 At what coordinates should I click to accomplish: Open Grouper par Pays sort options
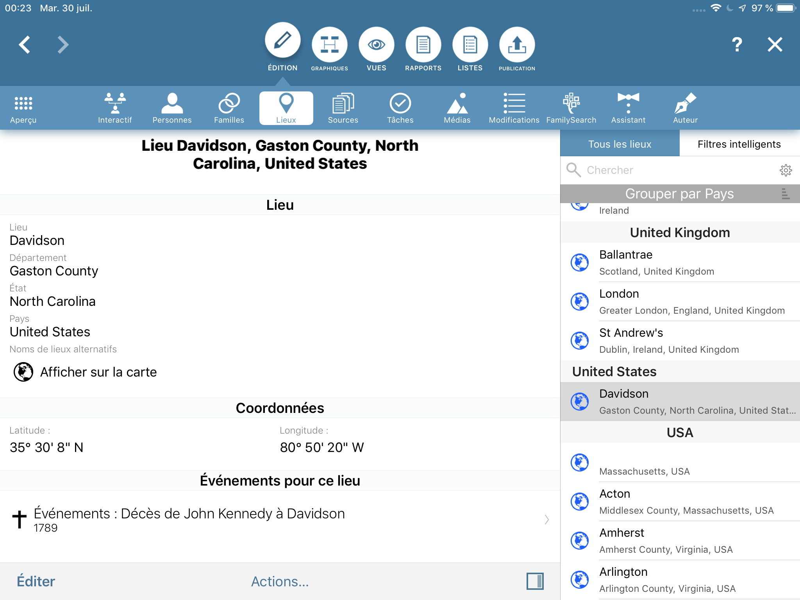coord(786,194)
